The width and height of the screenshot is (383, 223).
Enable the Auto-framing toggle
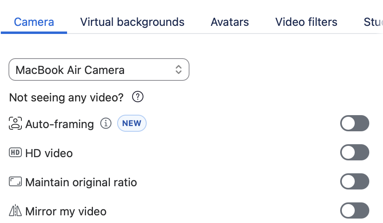[354, 124]
